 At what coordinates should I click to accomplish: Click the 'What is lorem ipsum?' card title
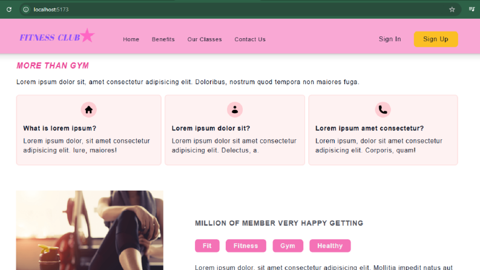(x=60, y=128)
